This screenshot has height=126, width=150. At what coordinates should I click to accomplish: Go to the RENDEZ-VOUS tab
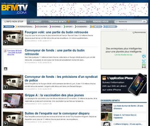pyautogui.click(x=100, y=21)
